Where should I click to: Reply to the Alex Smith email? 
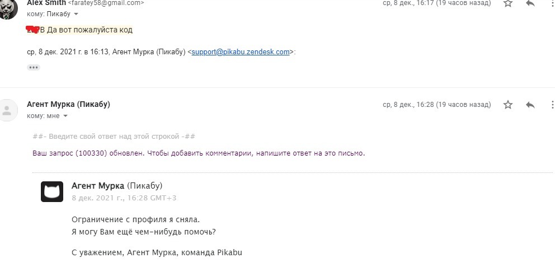tap(530, 3)
